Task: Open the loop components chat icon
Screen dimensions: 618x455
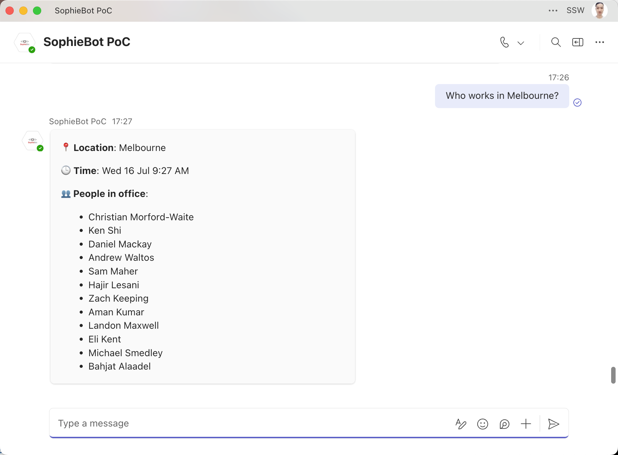Action: pos(504,424)
